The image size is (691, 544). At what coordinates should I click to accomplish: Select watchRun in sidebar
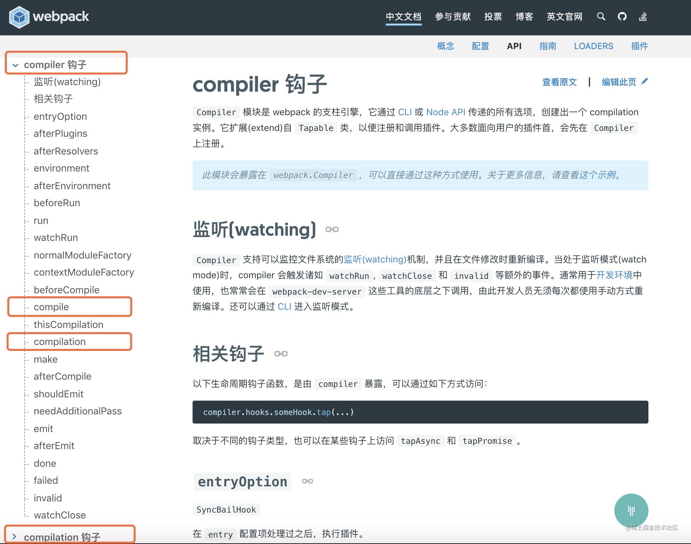pos(56,238)
